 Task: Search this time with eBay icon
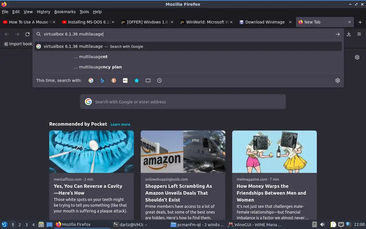pyautogui.click(x=125, y=80)
